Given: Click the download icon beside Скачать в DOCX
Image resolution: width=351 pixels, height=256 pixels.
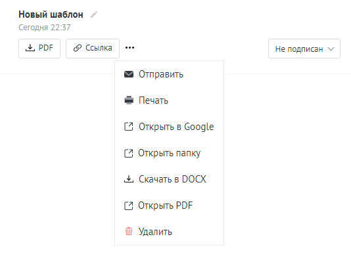Looking at the screenshot, I should pyautogui.click(x=129, y=179).
